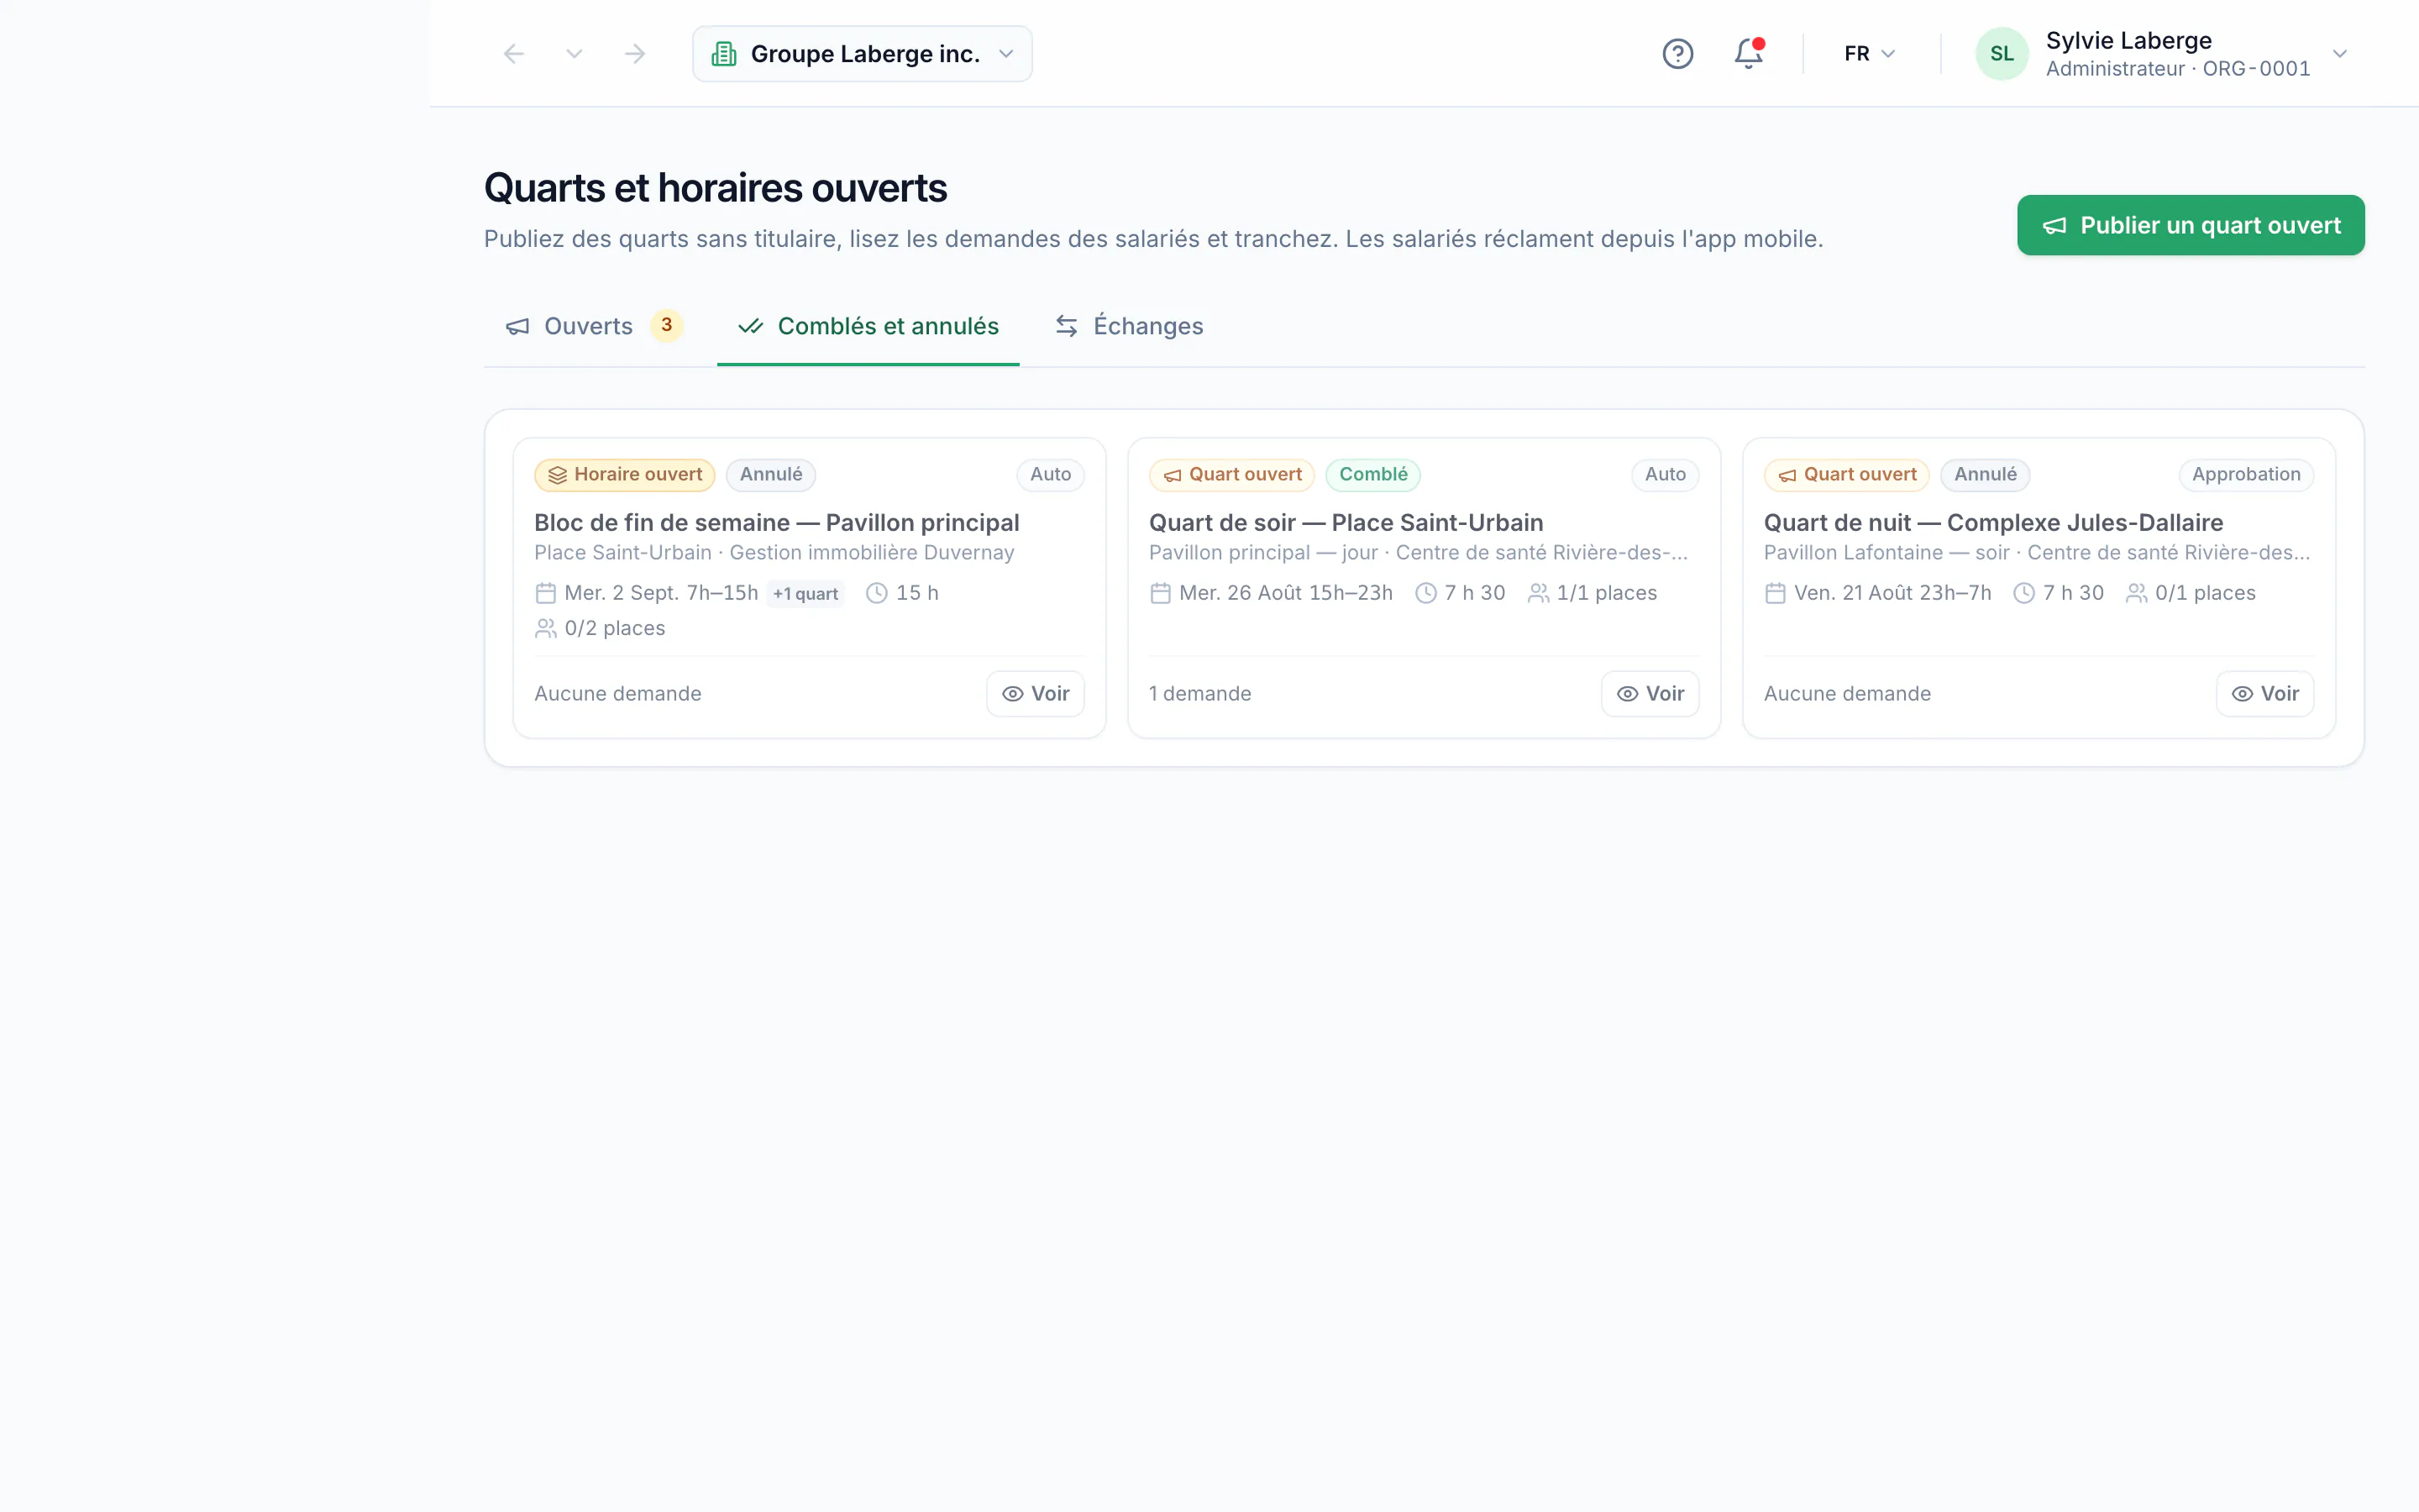Click the help question mark icon
Image resolution: width=2419 pixels, height=1512 pixels.
click(x=1677, y=54)
